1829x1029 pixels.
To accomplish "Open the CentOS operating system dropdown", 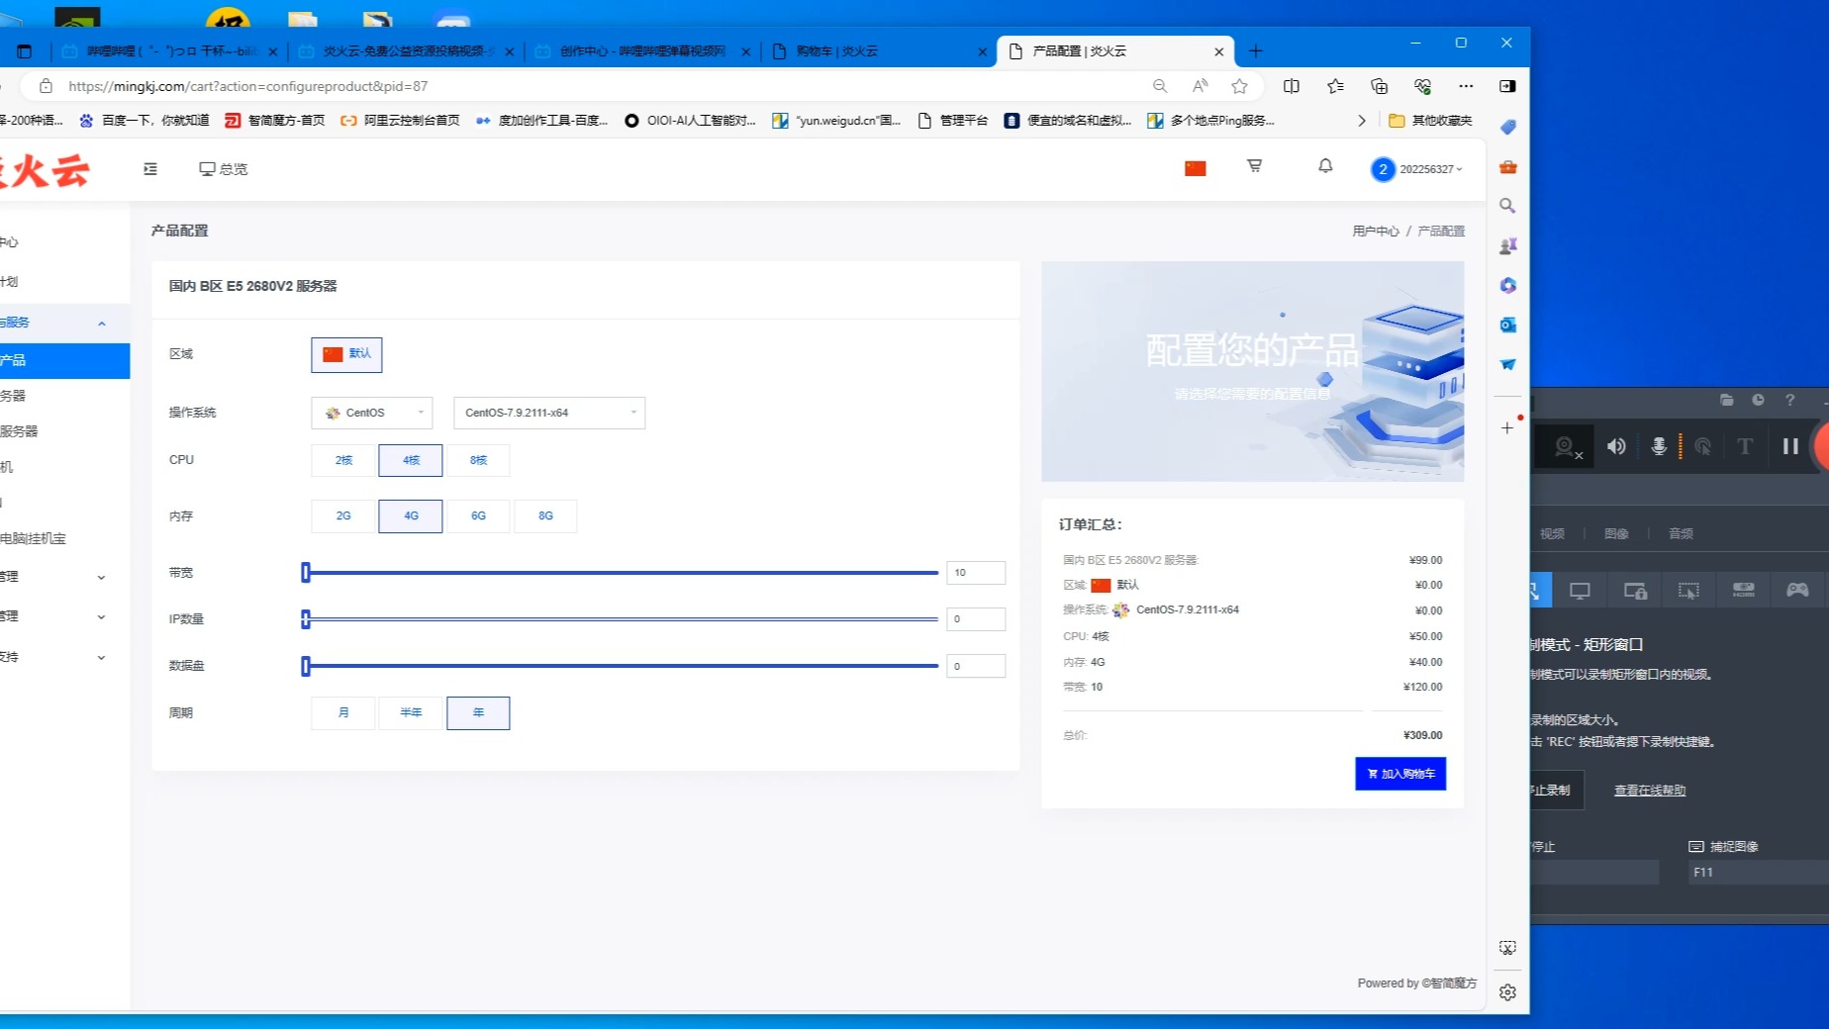I will [x=372, y=413].
